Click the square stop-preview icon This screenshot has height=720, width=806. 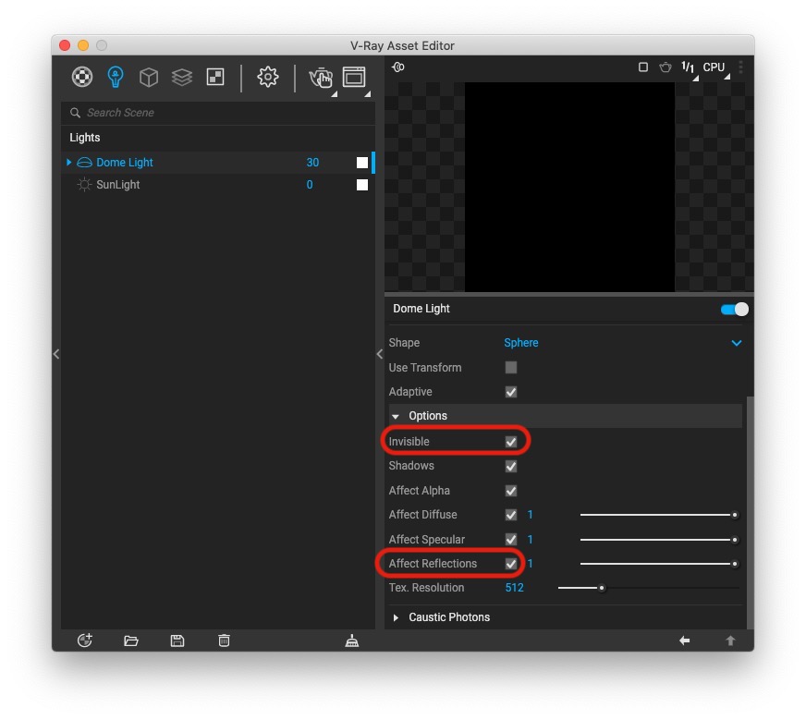643,67
